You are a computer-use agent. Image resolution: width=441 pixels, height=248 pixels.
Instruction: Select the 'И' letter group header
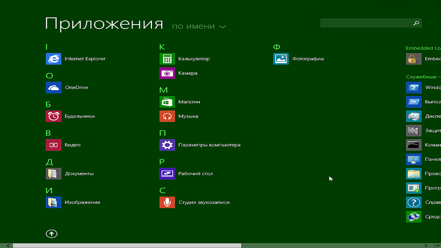49,190
